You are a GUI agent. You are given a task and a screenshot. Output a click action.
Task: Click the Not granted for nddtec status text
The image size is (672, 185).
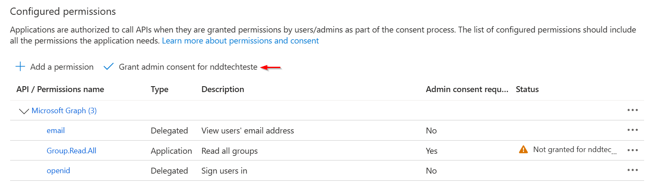572,150
